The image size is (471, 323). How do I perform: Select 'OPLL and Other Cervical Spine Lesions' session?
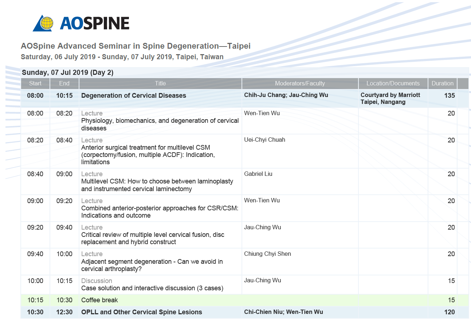click(142, 312)
